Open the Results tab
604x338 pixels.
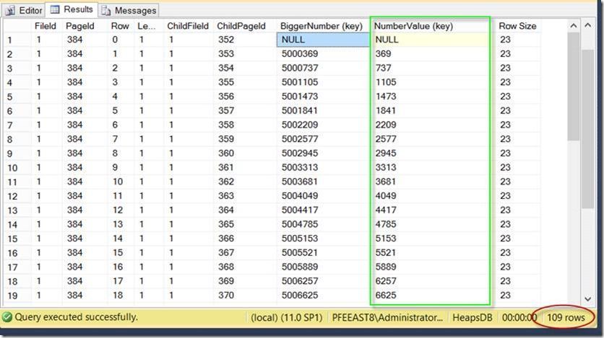(x=72, y=9)
